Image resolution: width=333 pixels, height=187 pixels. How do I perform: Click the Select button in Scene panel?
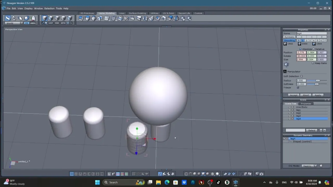312,130
